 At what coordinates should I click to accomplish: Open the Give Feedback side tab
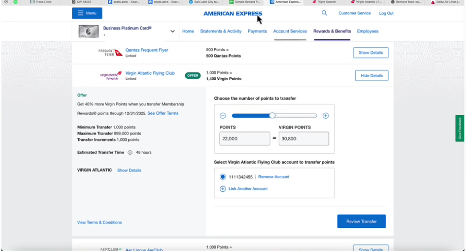459,128
